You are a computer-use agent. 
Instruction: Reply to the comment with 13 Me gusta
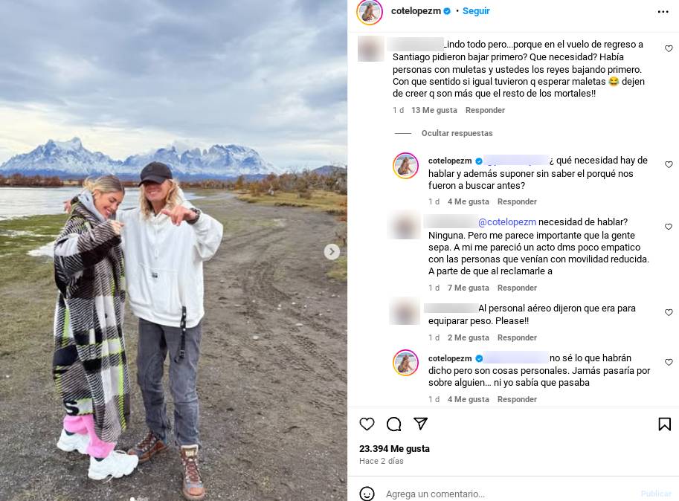pos(485,110)
